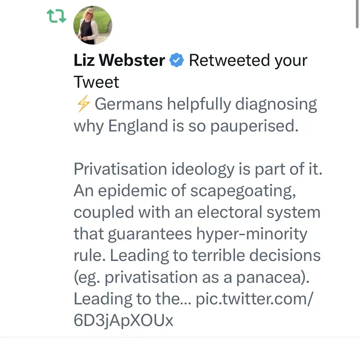361x345 pixels.
Task: Open Liz Webster's profile picture
Action: (93, 25)
